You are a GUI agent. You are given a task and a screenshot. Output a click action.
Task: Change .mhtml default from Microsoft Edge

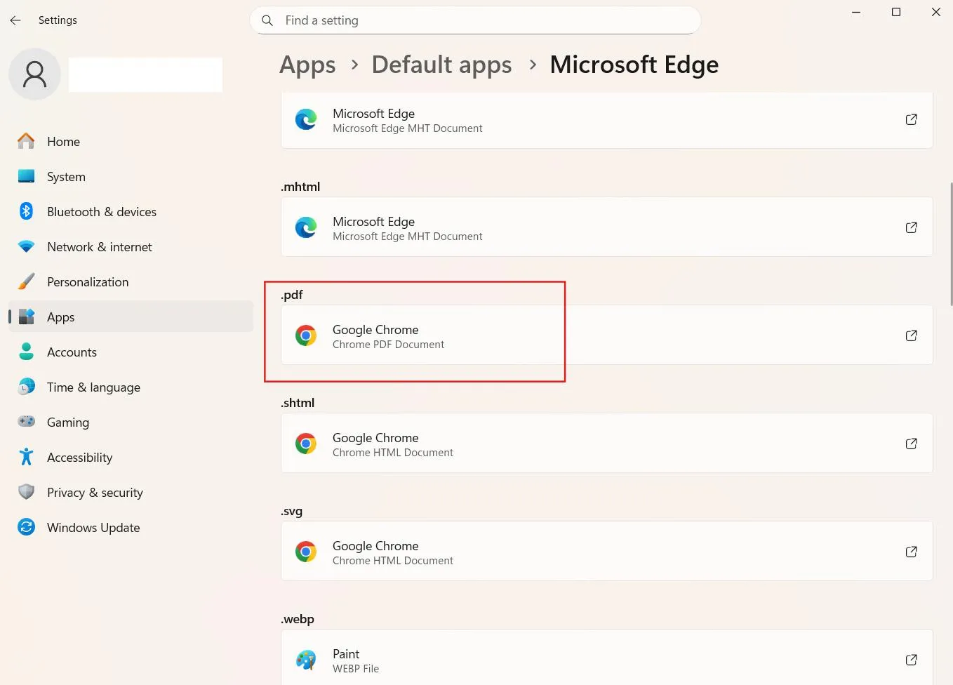tap(604, 227)
